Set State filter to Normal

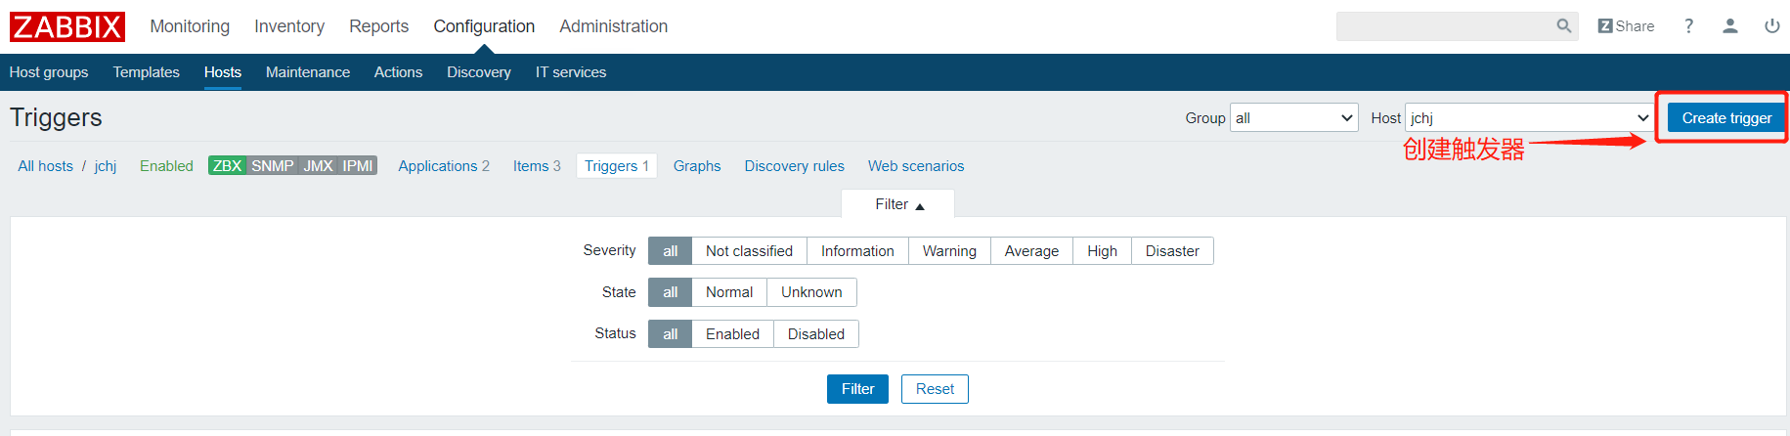pyautogui.click(x=729, y=292)
